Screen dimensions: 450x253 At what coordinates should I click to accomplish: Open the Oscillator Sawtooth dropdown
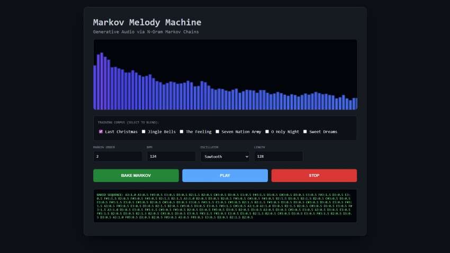(x=225, y=156)
